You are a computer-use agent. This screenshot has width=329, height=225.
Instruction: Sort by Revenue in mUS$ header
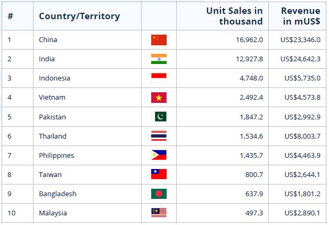pyautogui.click(x=301, y=16)
